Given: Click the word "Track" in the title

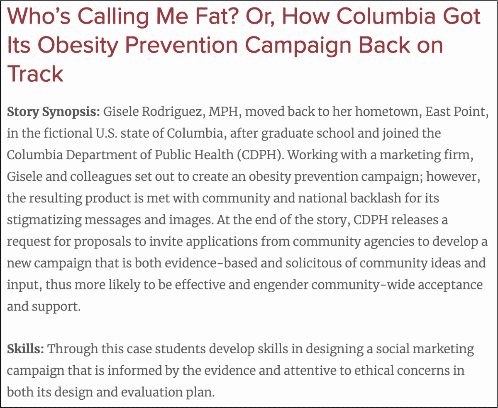Looking at the screenshot, I should coord(35,73).
